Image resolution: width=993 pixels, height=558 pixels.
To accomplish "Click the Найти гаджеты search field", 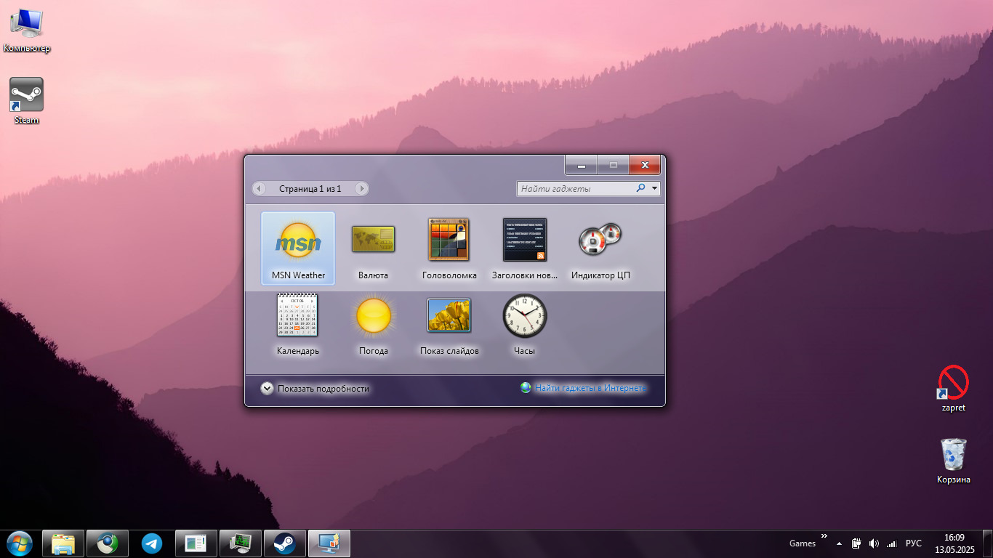I will [x=574, y=189].
